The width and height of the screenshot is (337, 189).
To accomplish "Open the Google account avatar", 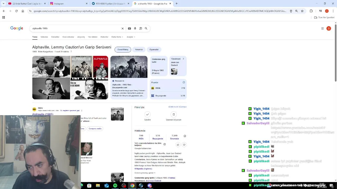I will (329, 28).
